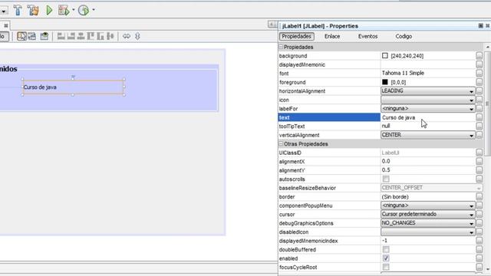Close the editor tab with x icon
This screenshot has width=491, height=276.
point(6,25)
